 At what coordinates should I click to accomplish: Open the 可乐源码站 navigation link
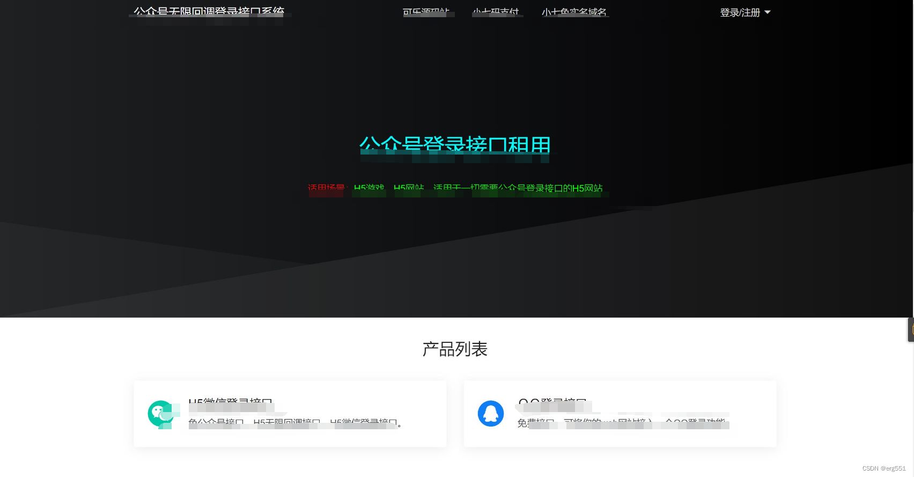pos(426,12)
